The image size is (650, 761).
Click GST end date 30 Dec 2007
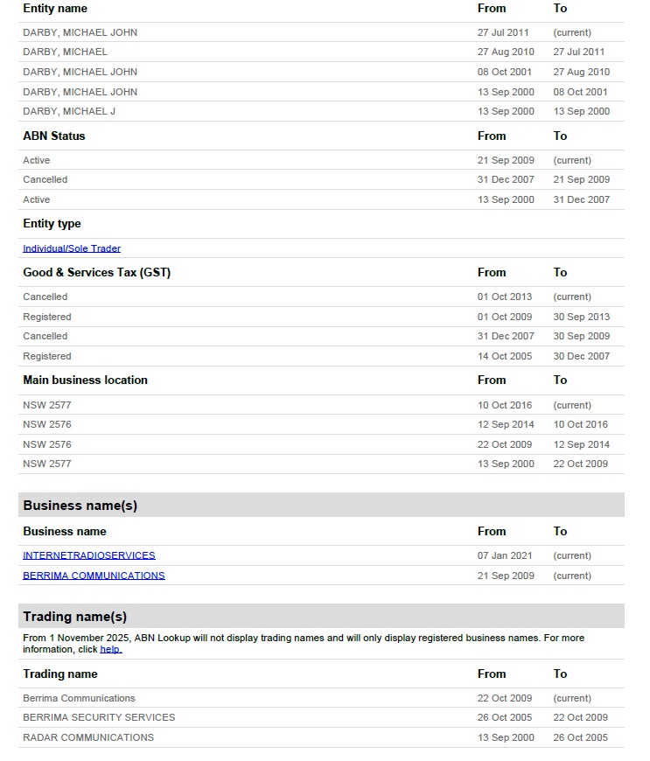pyautogui.click(x=581, y=356)
